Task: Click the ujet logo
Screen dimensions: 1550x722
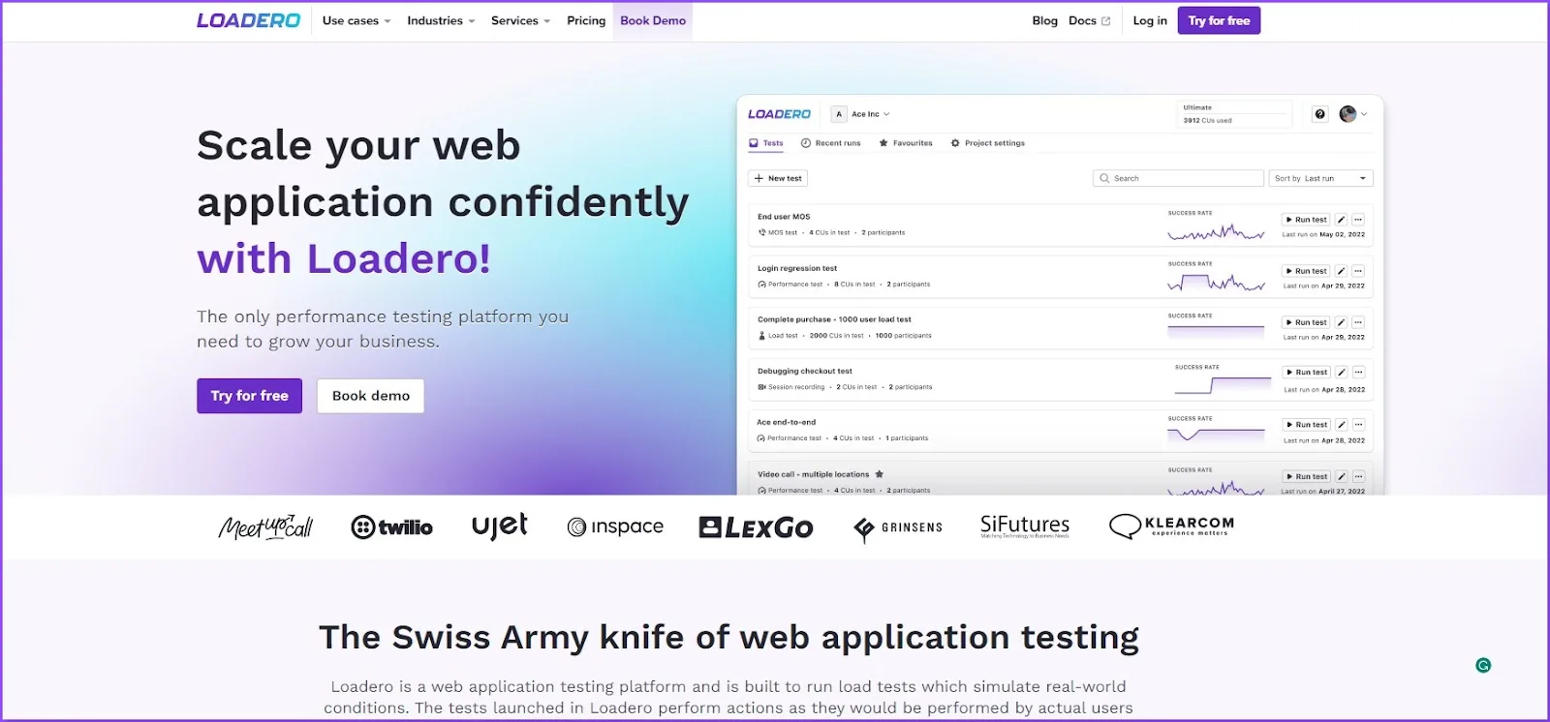Action: point(500,526)
